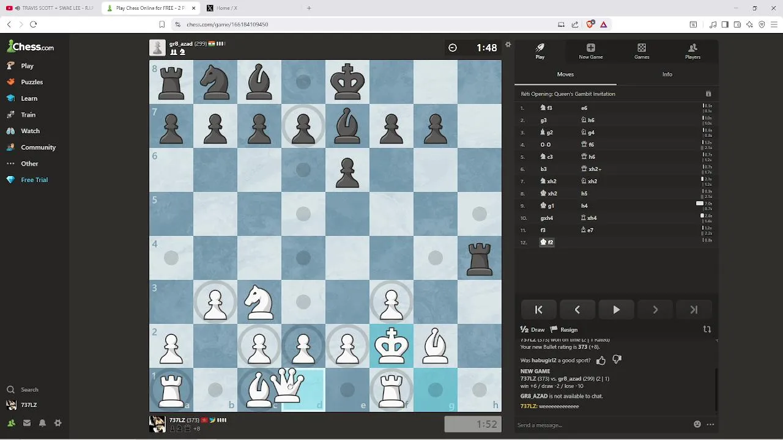Select the O-O move in move list

pos(546,145)
